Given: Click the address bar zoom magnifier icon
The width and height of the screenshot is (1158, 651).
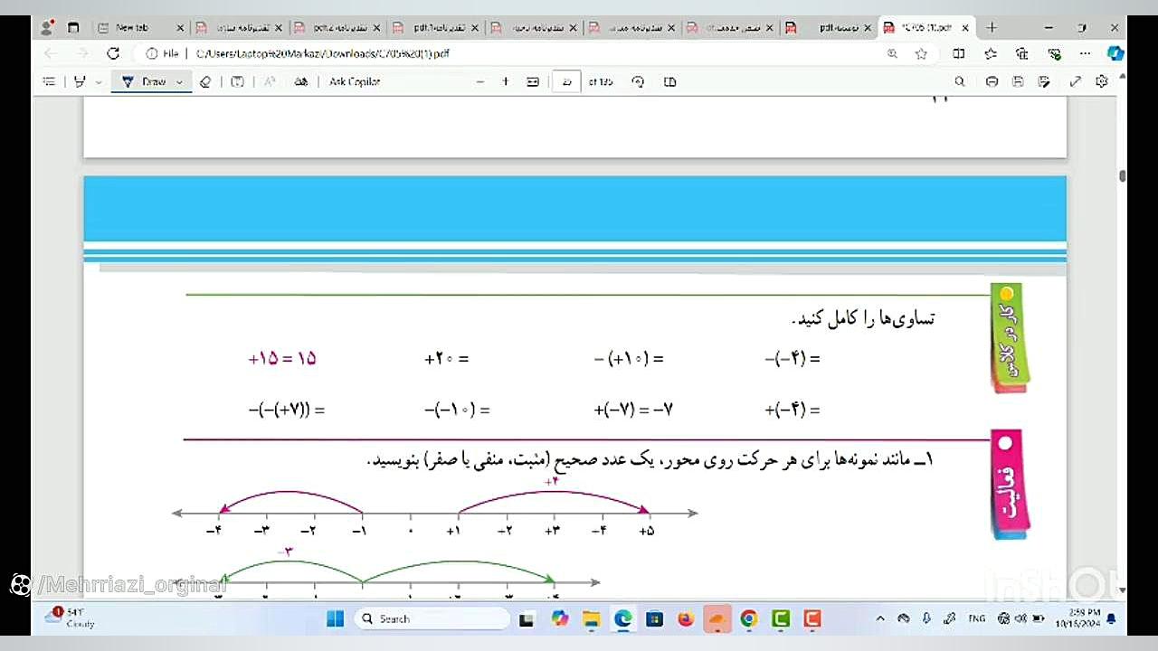Looking at the screenshot, I should tap(892, 53).
